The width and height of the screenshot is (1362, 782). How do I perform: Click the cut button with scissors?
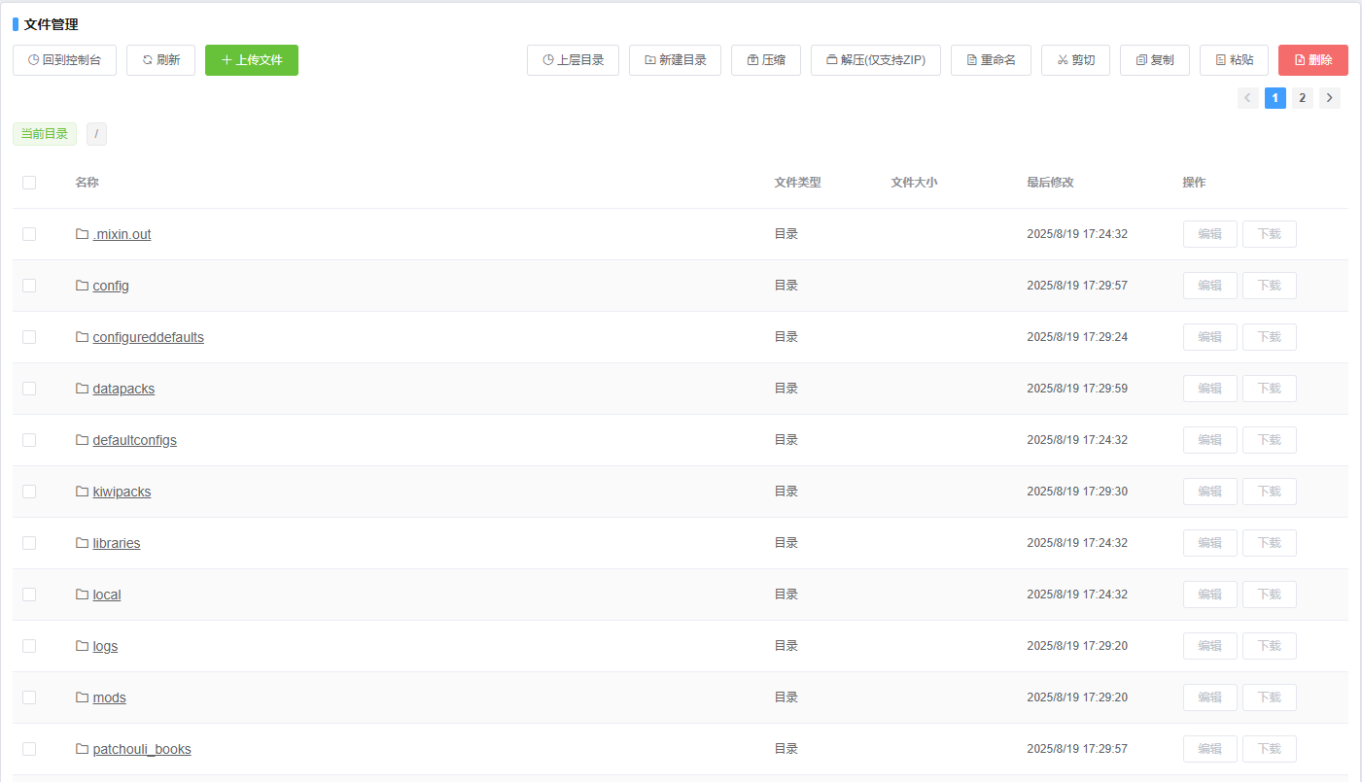1075,60
